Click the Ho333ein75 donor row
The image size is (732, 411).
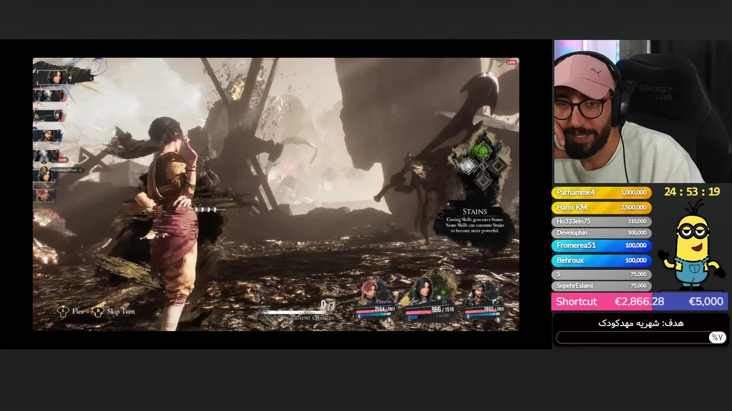[601, 221]
